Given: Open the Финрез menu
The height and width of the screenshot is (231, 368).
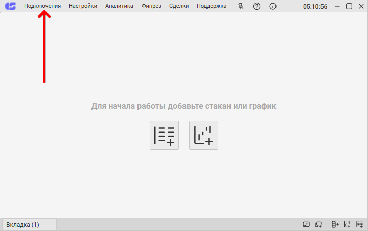Looking at the screenshot, I should click(x=152, y=6).
